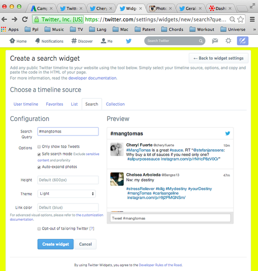
Task: Open the developer documentation link
Action: coord(92,78)
